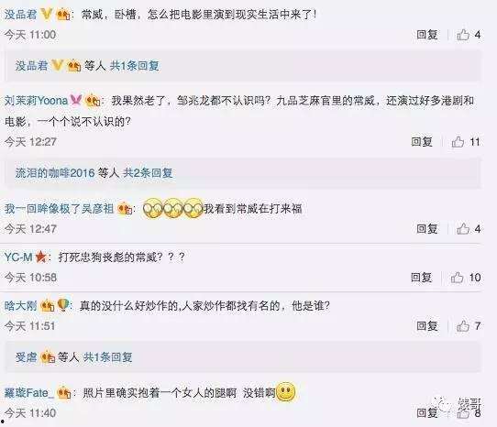Screen dimensions: 497x427
Task: Reply to 晗大刚's 11:51 comment
Action: click(427, 326)
